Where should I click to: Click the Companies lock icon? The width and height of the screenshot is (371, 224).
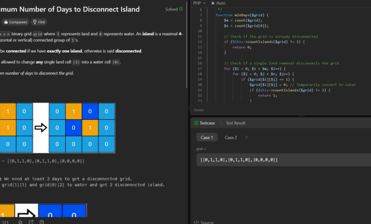click(6, 22)
